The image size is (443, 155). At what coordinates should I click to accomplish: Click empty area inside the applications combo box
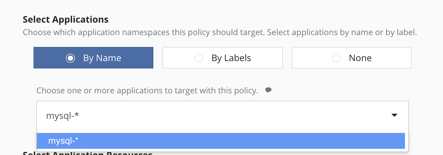227,115
